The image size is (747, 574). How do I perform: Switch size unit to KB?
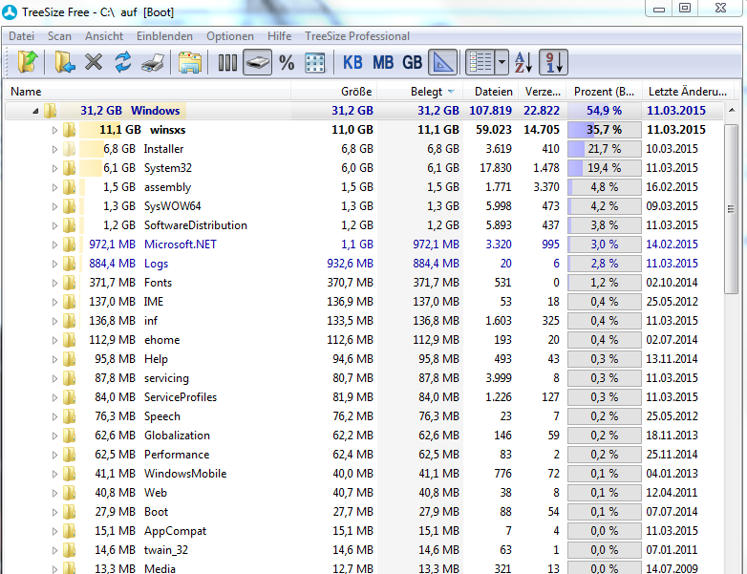[352, 62]
